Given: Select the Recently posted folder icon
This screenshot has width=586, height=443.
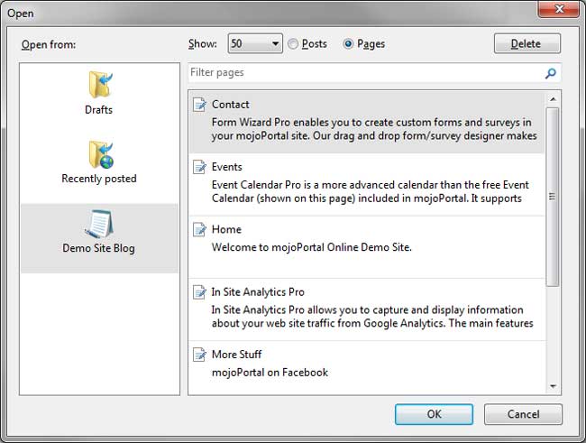Looking at the screenshot, I should pos(99,153).
